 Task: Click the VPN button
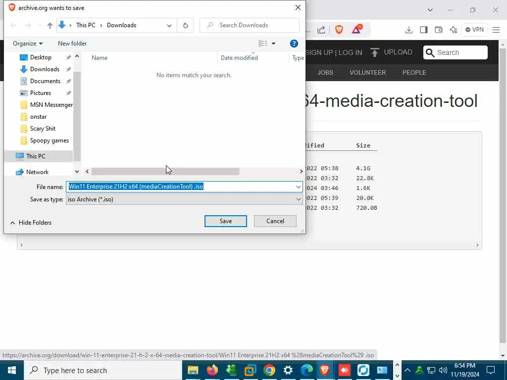(474, 30)
